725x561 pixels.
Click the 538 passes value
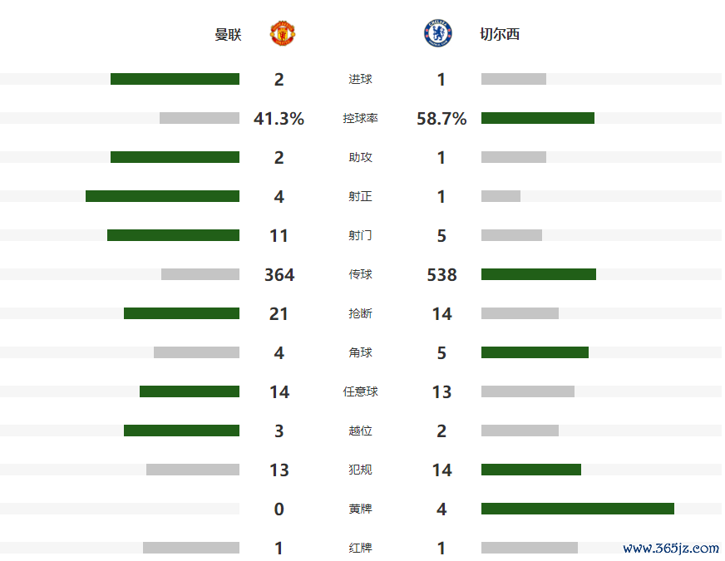pos(441,275)
